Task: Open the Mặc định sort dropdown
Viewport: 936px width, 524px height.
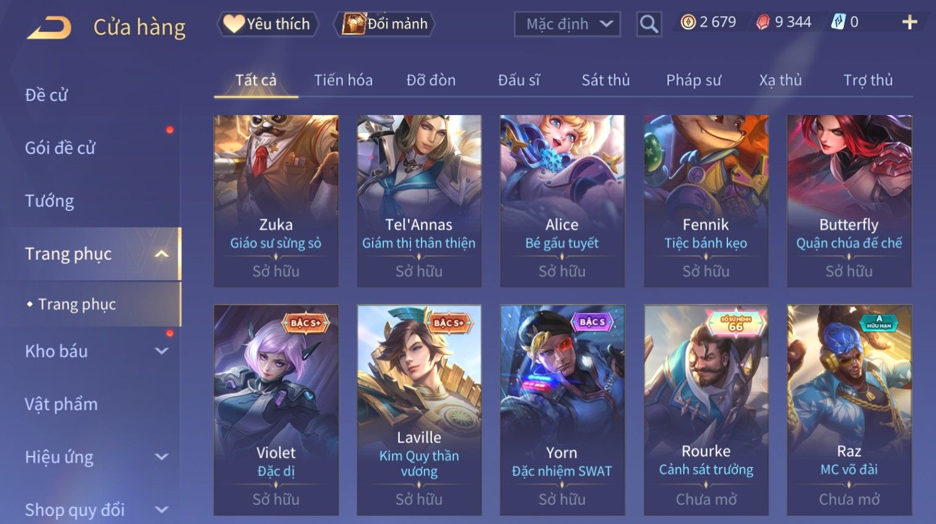Action: 567,24
